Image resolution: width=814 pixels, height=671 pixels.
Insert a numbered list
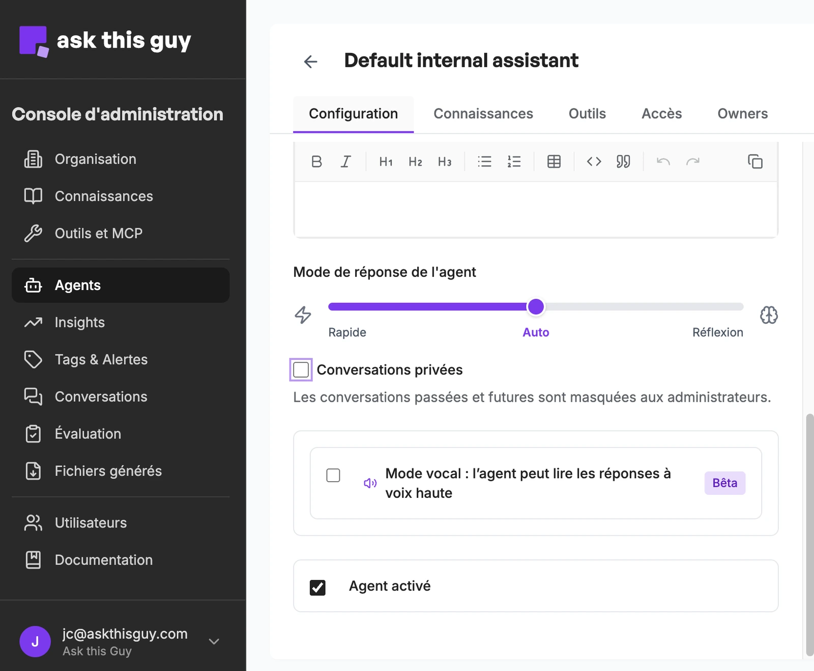(x=514, y=161)
